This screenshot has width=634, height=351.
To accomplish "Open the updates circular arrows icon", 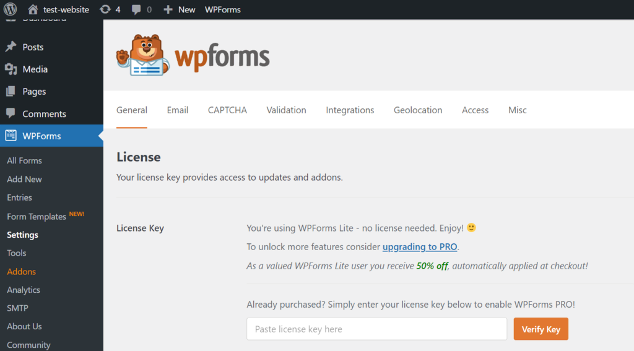I will click(105, 9).
